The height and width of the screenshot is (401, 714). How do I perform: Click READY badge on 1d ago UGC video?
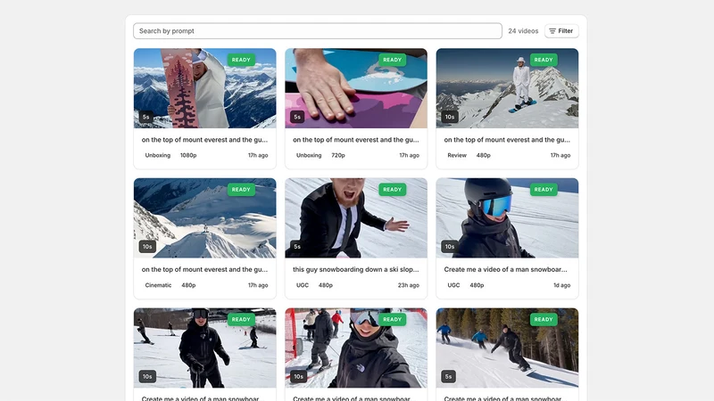point(544,190)
